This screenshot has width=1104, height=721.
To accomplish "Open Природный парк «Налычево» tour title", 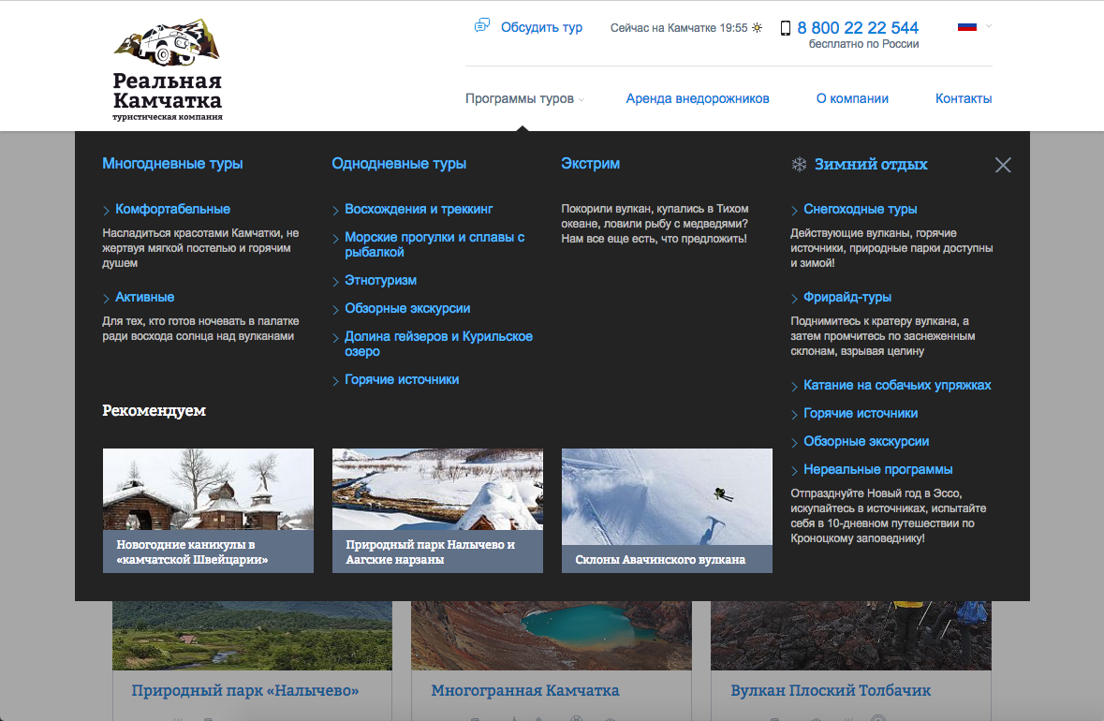I will 245,691.
